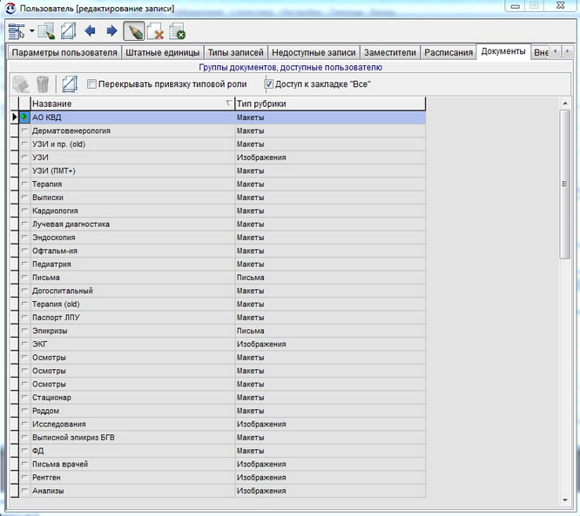This screenshot has width=580, height=516.
Task: Click the row selector of Выписки row
Action: [x=15, y=198]
